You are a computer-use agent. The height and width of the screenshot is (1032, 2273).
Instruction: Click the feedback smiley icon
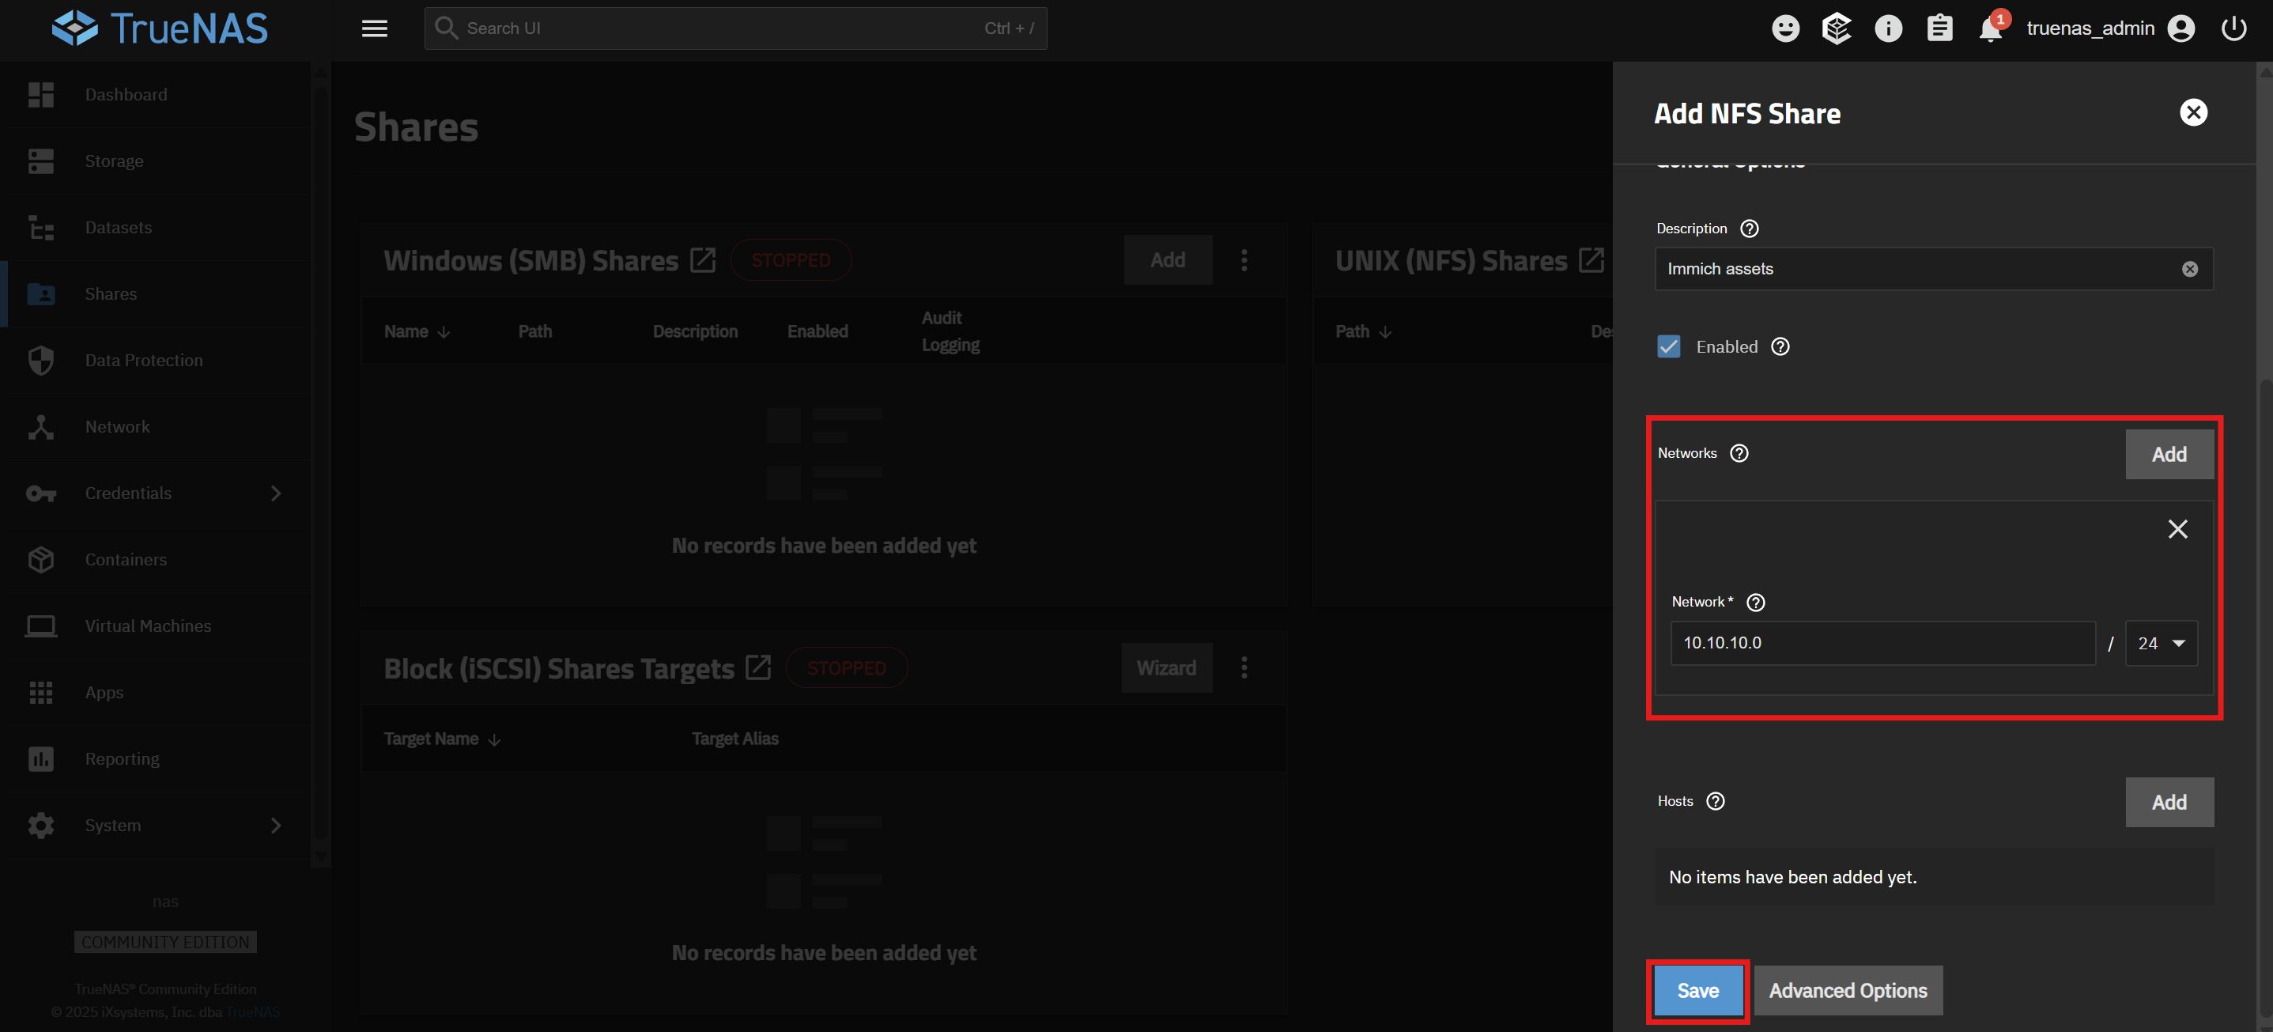(x=1785, y=29)
